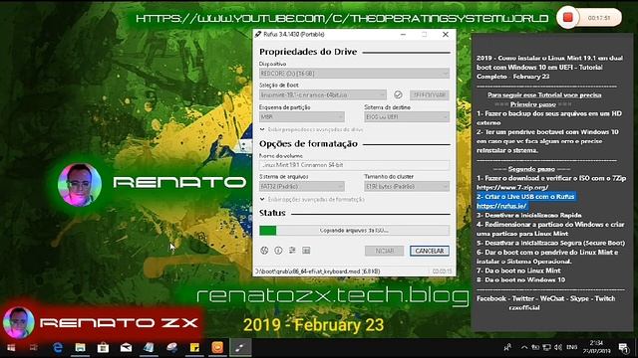
Task: Click the recording timer 00:17:51
Action: coord(598,18)
